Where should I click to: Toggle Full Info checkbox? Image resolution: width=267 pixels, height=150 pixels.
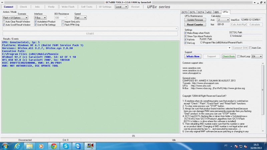click(185, 40)
